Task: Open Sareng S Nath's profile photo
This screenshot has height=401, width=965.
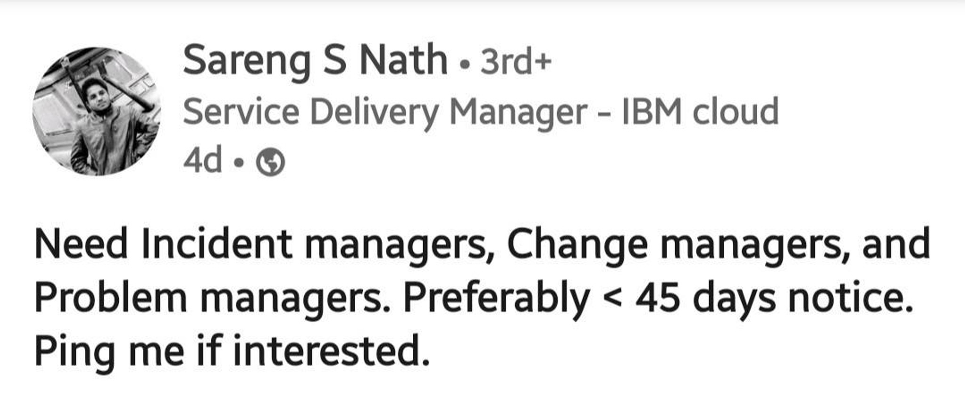Action: 97,111
